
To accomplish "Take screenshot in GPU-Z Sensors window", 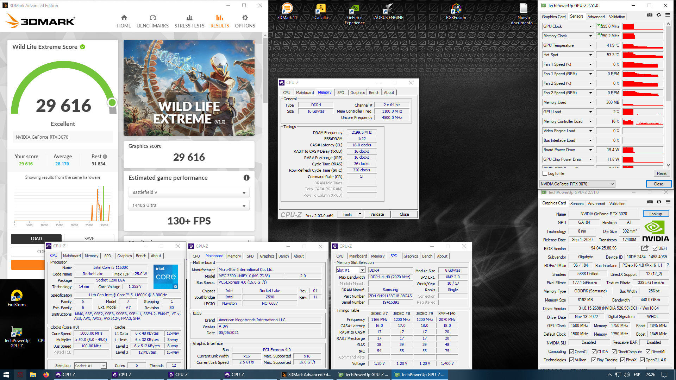I will coord(650,15).
